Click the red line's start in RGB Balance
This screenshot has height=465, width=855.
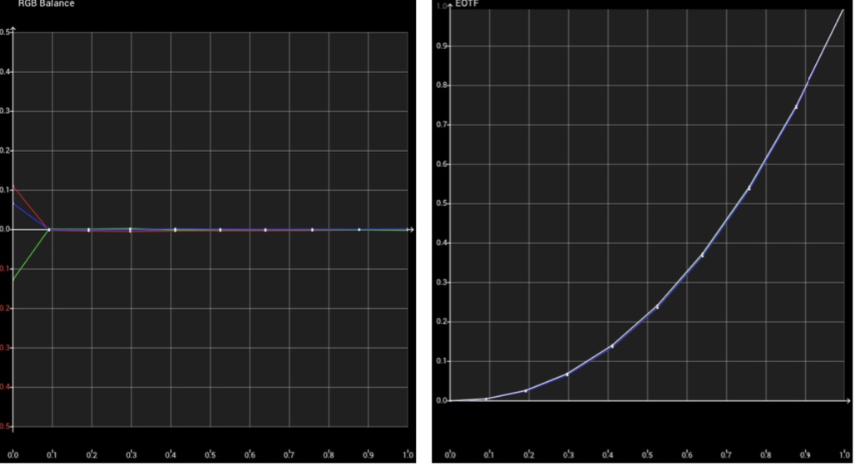[14, 187]
